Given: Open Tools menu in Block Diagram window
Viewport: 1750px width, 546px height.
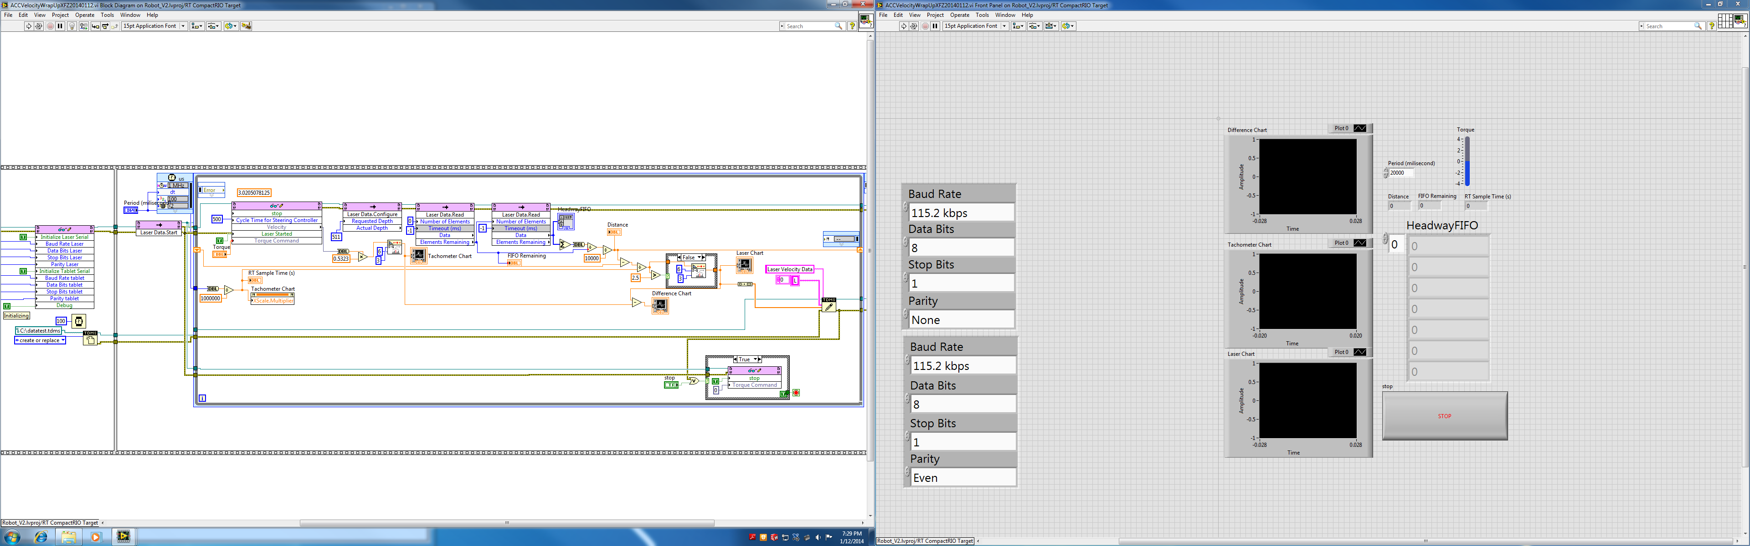Looking at the screenshot, I should tap(108, 15).
